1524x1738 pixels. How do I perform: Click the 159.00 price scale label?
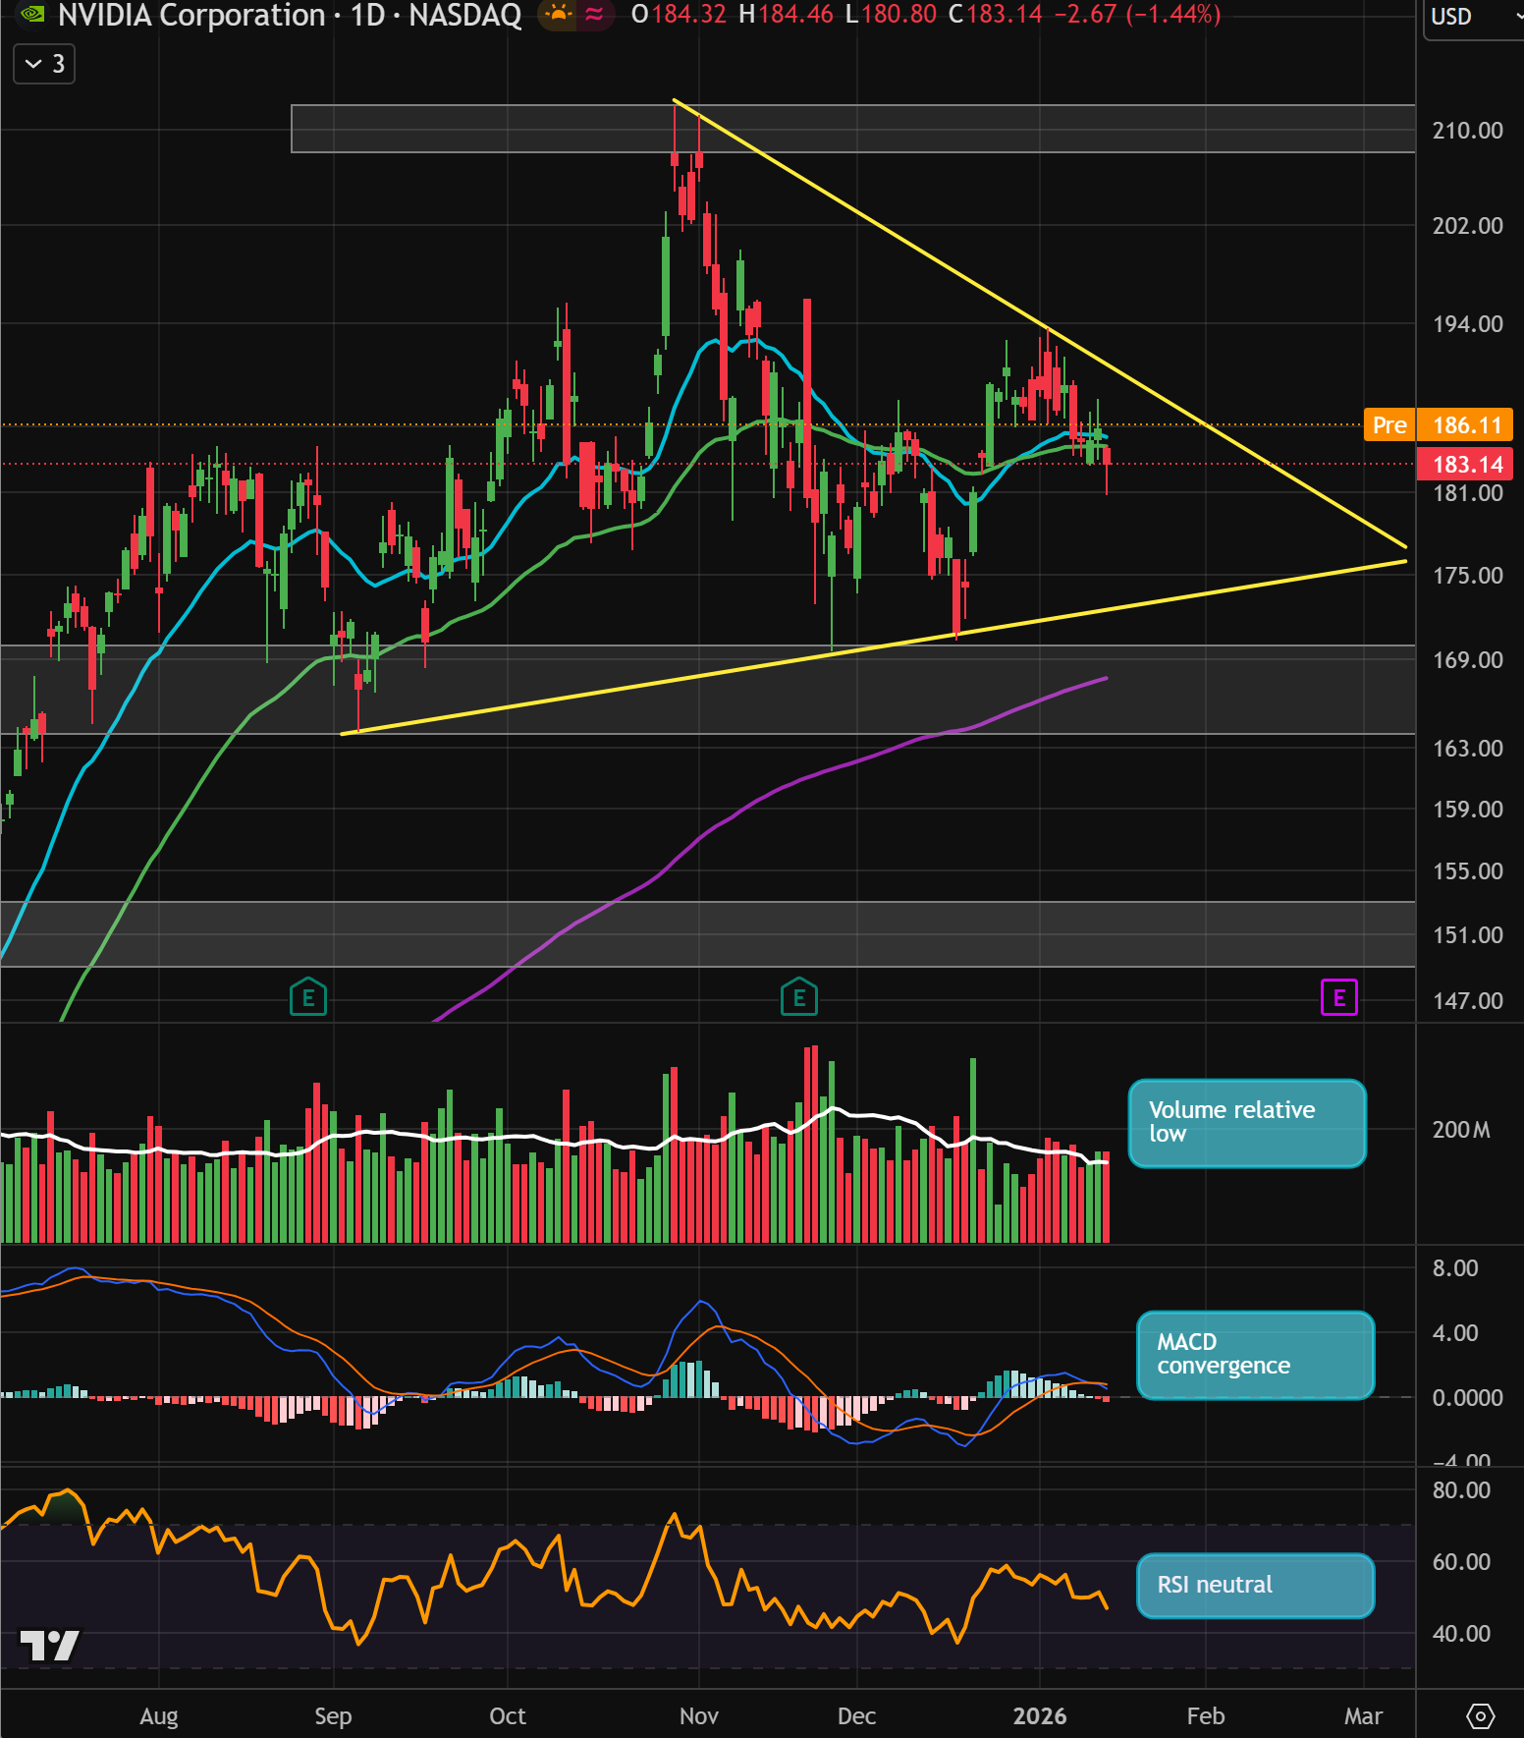click(1467, 810)
